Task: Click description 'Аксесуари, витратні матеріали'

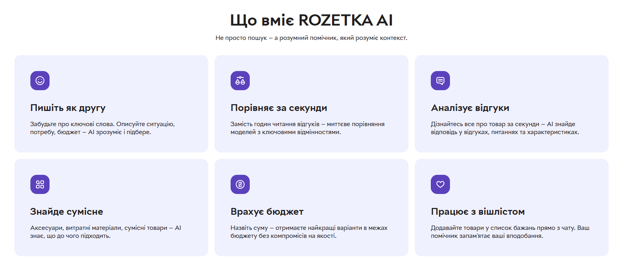Action: 106,232
